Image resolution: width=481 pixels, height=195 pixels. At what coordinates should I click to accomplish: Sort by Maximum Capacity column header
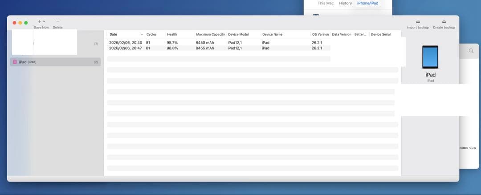[x=210, y=34]
